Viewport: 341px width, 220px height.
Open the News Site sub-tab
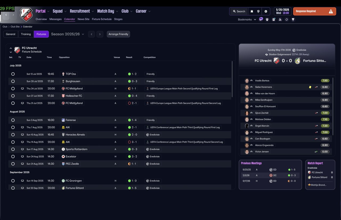coord(83,19)
